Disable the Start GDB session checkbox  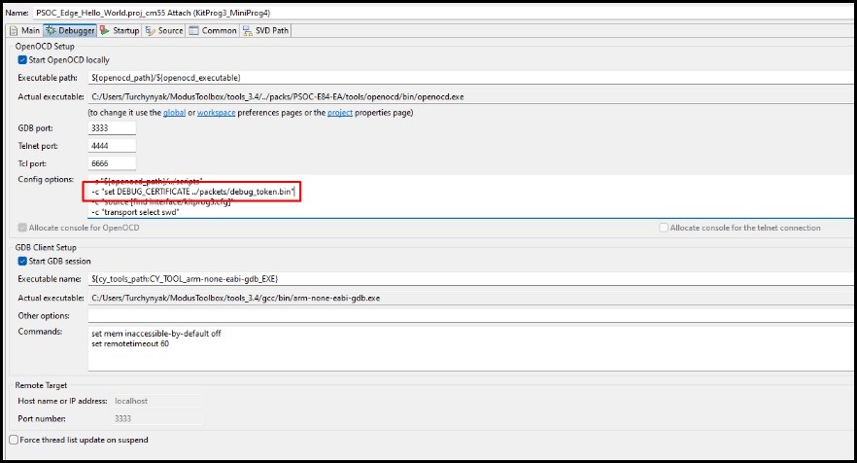22,260
